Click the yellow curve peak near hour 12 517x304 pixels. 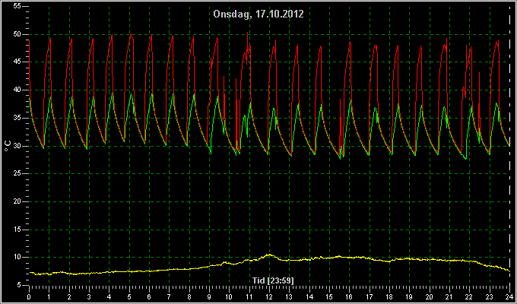269,255
